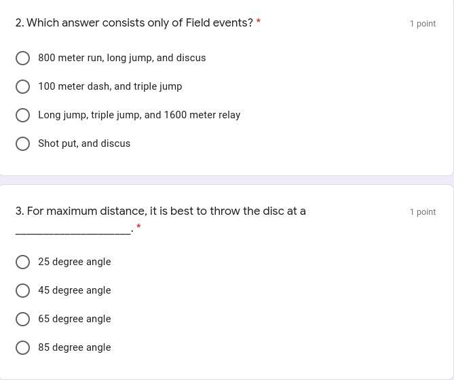Image resolution: width=454 pixels, height=380 pixels.
Task: Click question 3 title about throwing the disc
Action: tap(161, 219)
